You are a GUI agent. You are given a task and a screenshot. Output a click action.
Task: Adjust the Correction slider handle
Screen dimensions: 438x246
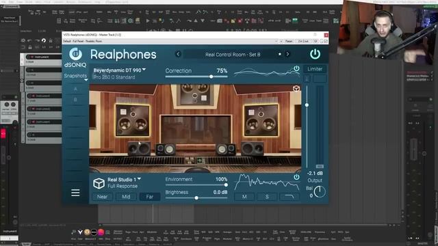click(x=211, y=77)
